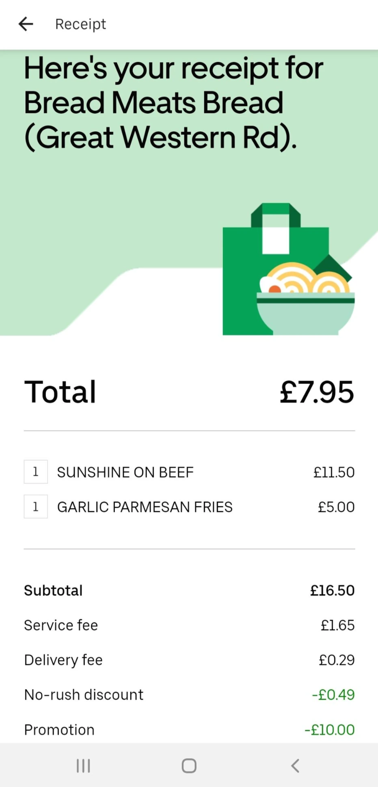Tap the Promotion row label

click(x=59, y=730)
